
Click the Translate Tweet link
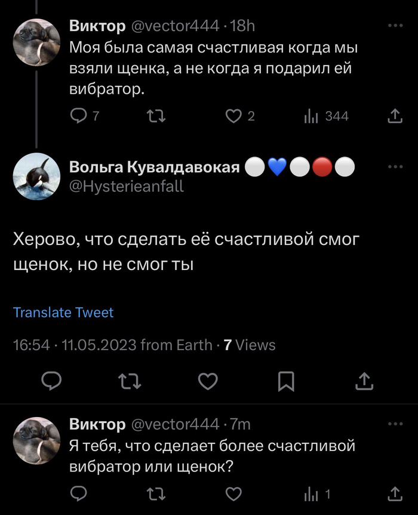(x=63, y=312)
